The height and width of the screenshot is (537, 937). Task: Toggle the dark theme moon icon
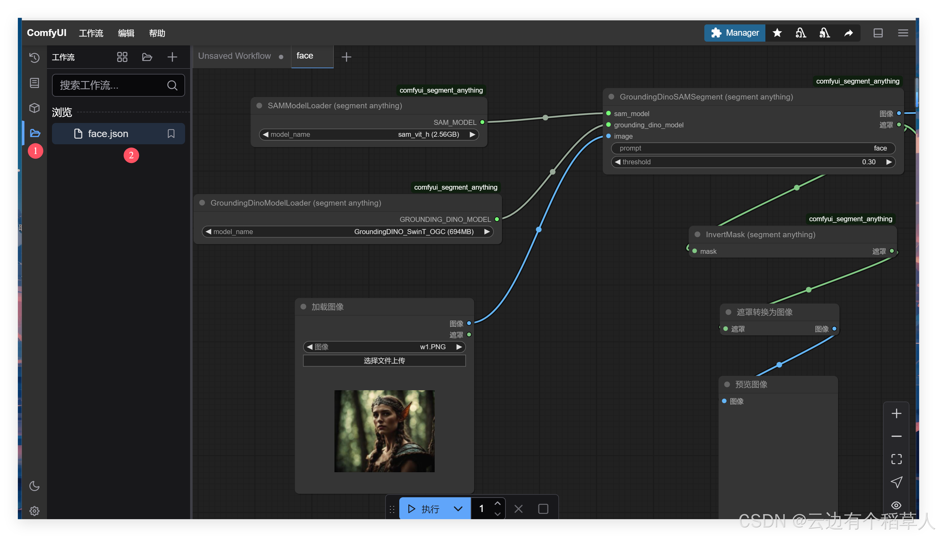34,486
